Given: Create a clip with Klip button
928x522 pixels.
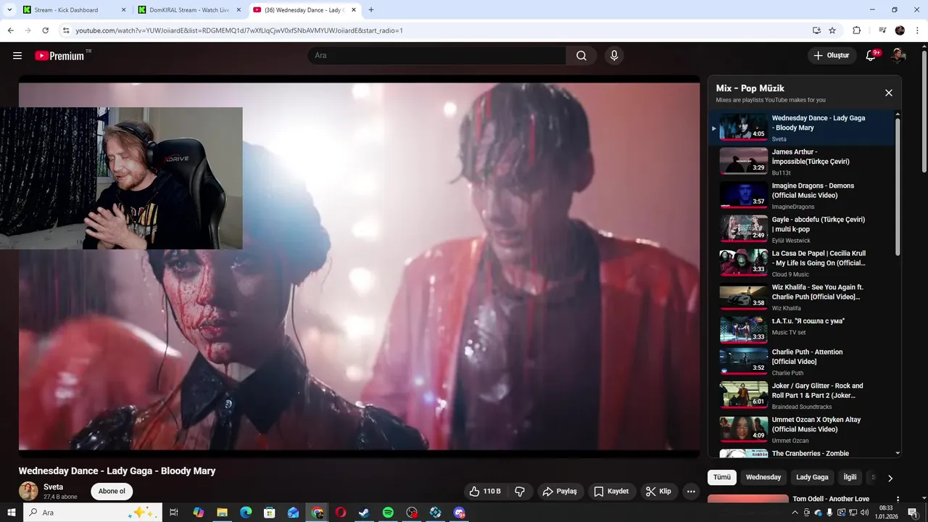Looking at the screenshot, I should tap(658, 492).
